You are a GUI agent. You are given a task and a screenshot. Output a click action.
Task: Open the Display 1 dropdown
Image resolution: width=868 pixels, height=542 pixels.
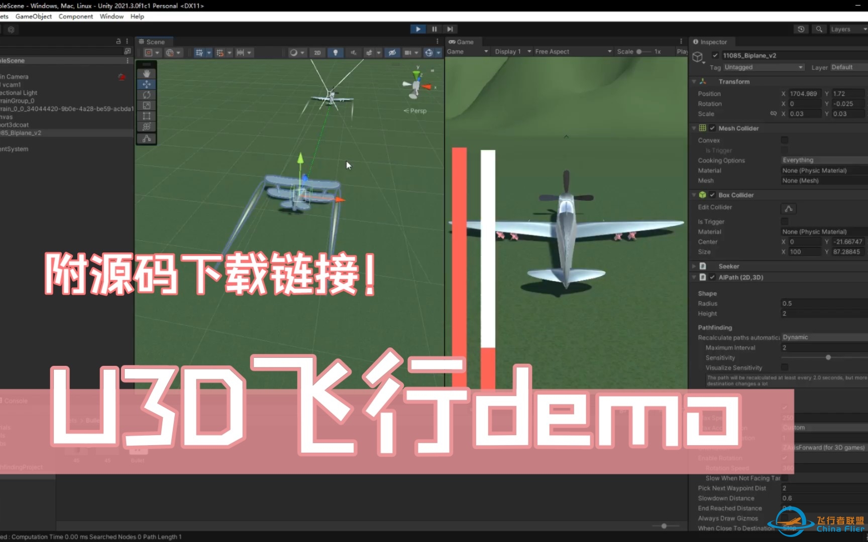[x=512, y=52]
